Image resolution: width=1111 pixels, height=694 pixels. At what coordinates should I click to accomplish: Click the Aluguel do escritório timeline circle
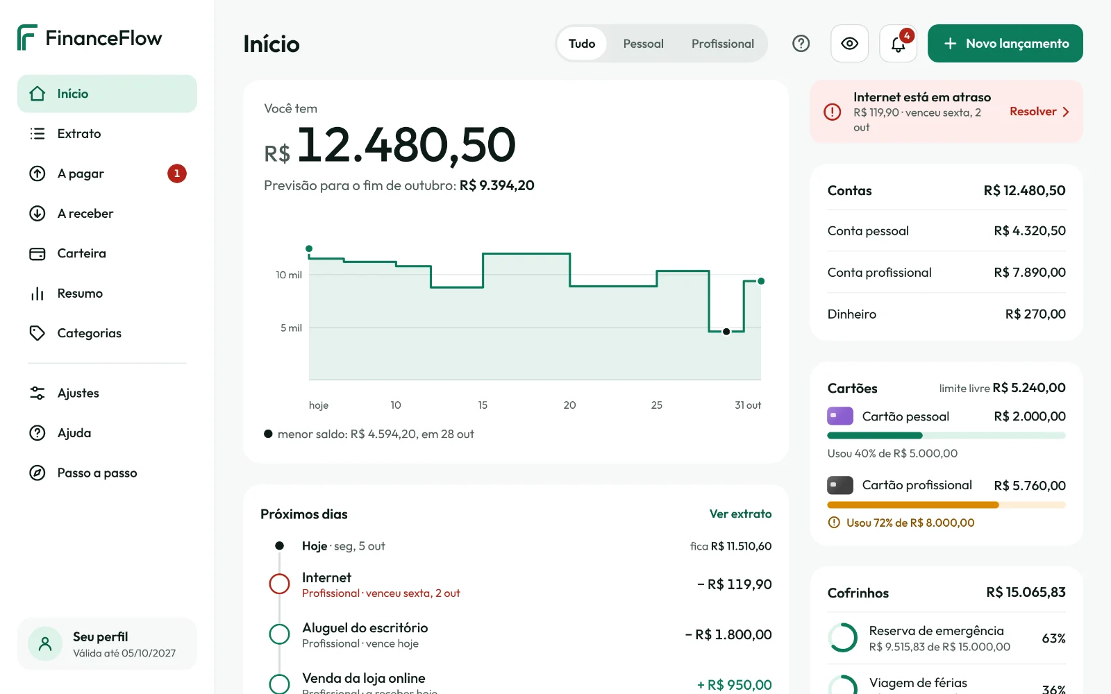point(279,634)
